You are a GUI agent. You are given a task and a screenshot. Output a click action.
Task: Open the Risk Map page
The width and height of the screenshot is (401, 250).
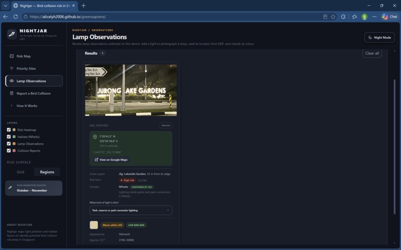pos(34,56)
